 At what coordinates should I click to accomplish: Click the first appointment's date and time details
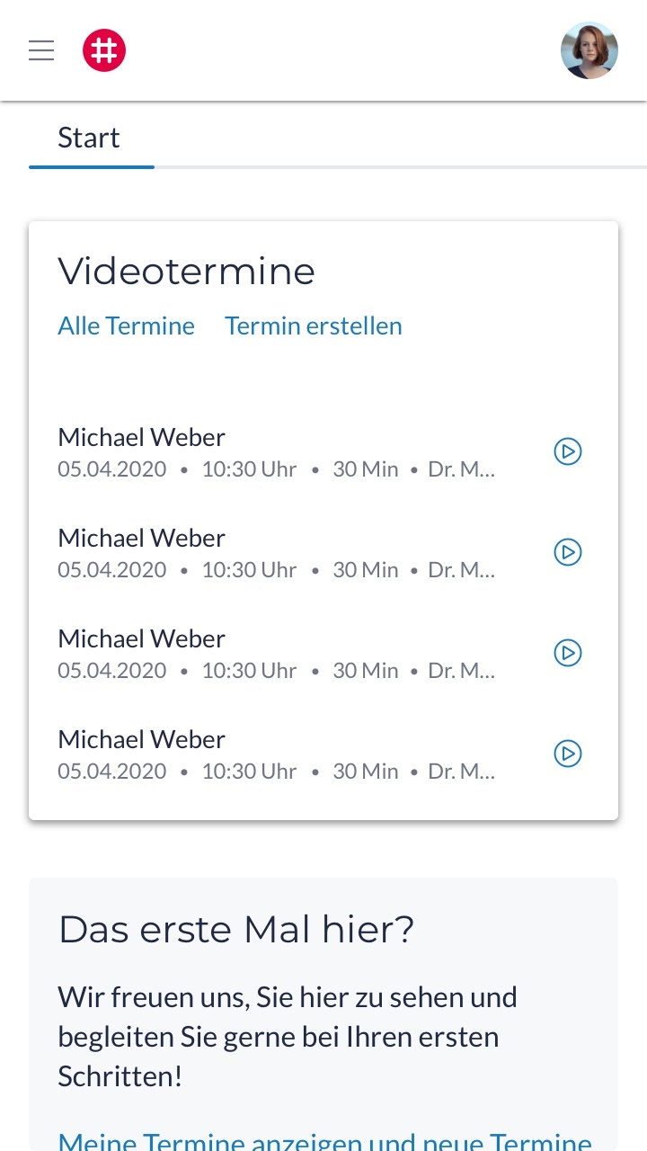(x=276, y=469)
